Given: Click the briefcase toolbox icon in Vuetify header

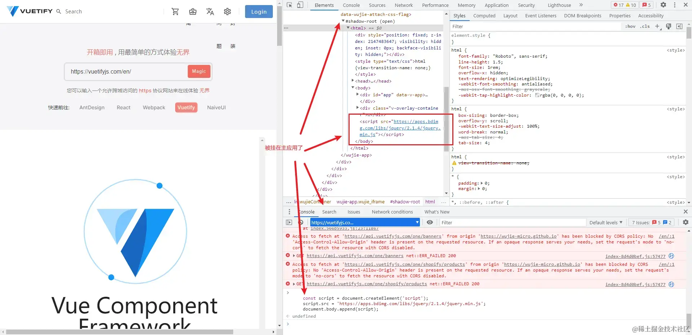Looking at the screenshot, I should tap(193, 12).
